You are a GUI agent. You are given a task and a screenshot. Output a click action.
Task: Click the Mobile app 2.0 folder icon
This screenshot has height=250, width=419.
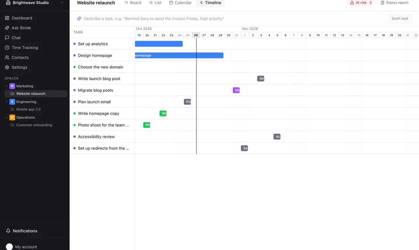point(12,109)
